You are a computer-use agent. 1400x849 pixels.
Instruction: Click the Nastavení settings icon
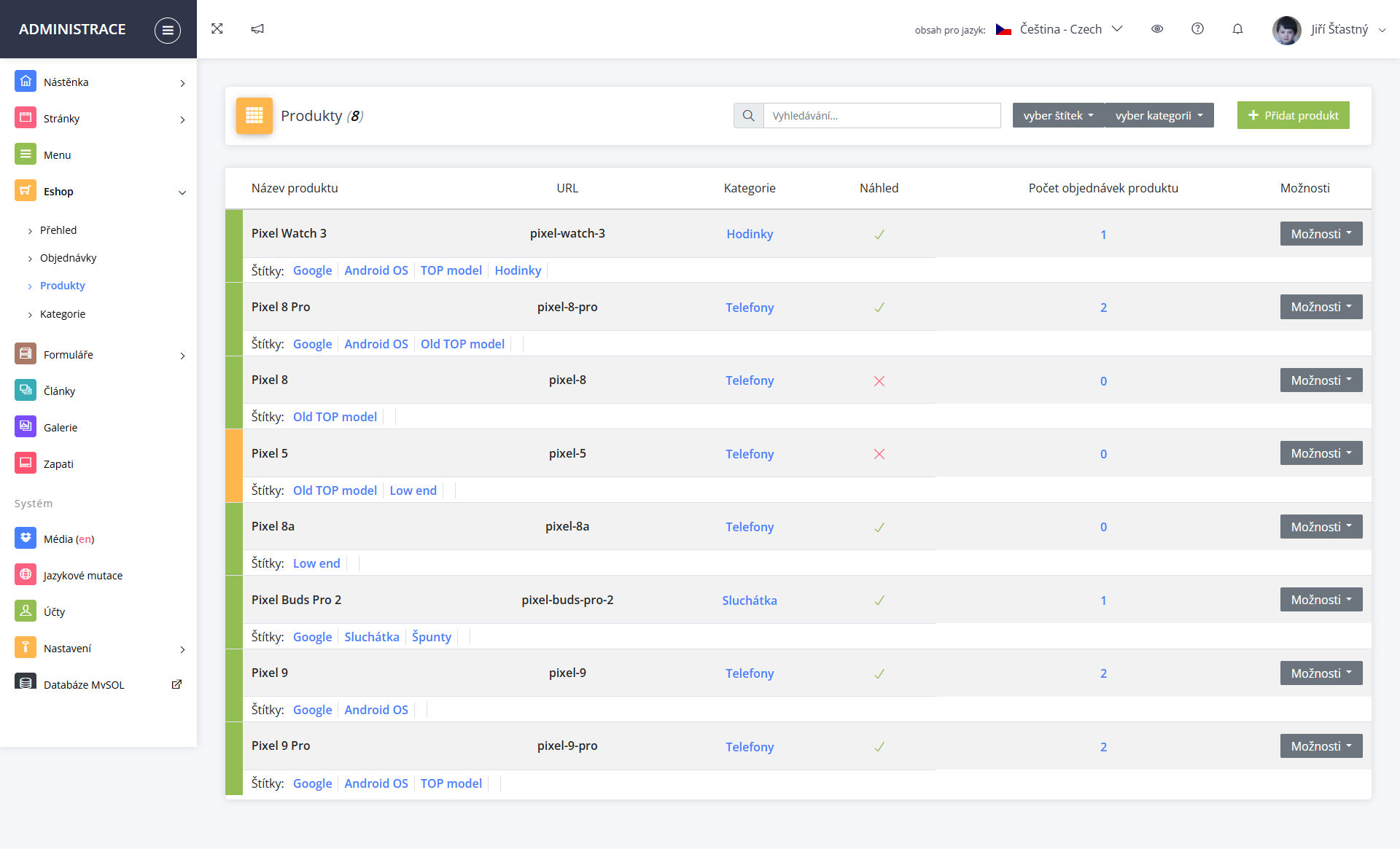(26, 647)
